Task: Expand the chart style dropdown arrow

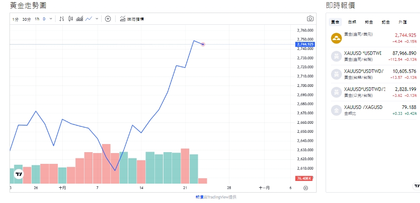Action: tap(97, 19)
